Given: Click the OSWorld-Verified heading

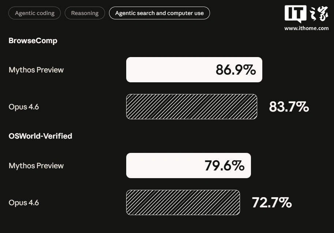Looking at the screenshot, I should [x=40, y=136].
